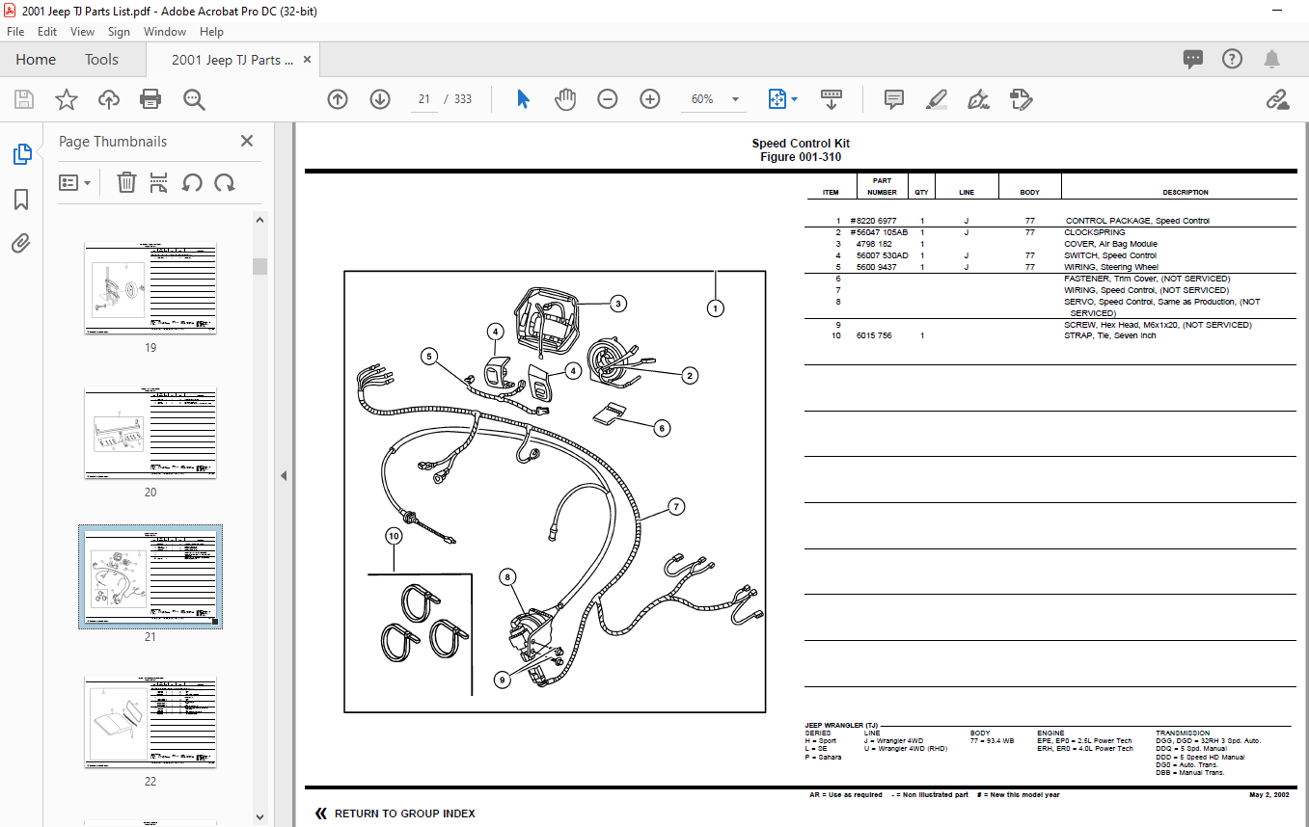This screenshot has height=827, width=1309.
Task: Click the upload to cloud icon
Action: click(108, 99)
